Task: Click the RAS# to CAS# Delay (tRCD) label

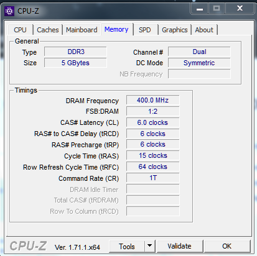Action: (x=77, y=134)
